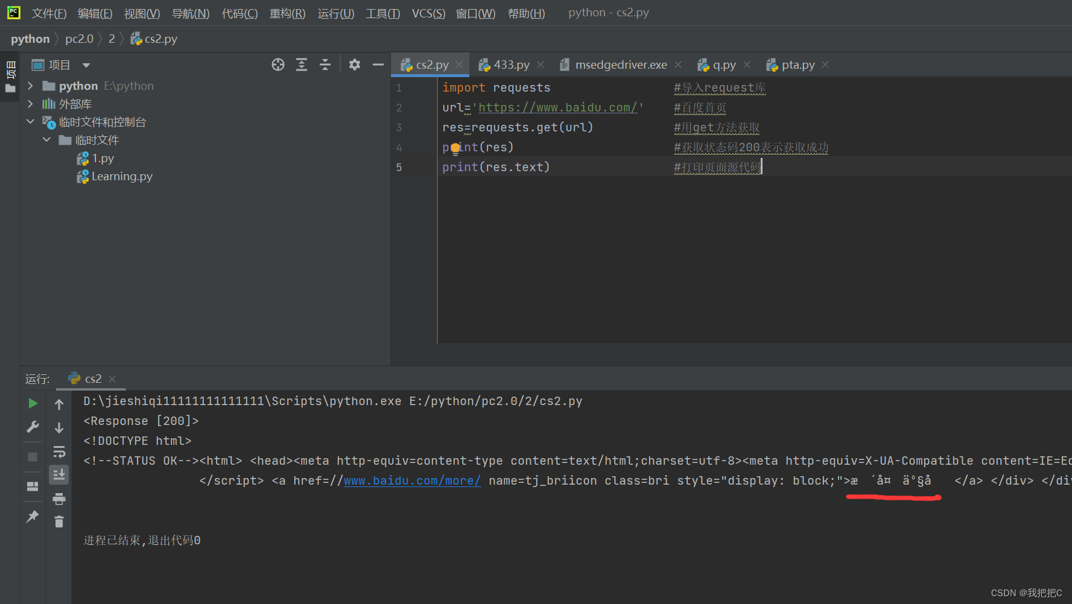Click the wrench settings icon in run panel
The width and height of the screenshot is (1072, 604).
click(33, 427)
